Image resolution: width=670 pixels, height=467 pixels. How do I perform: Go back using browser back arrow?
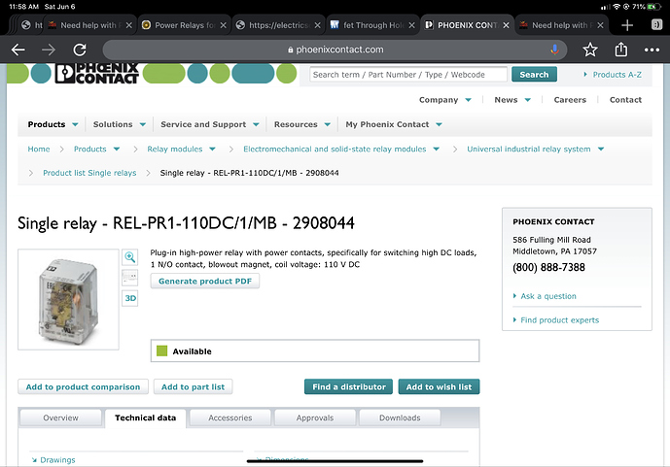tap(18, 50)
